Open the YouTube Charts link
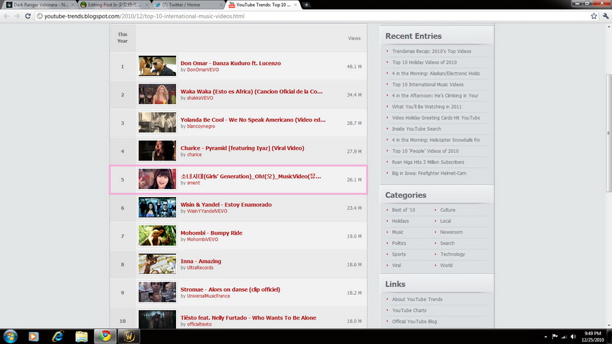612x344 pixels. 409,311
